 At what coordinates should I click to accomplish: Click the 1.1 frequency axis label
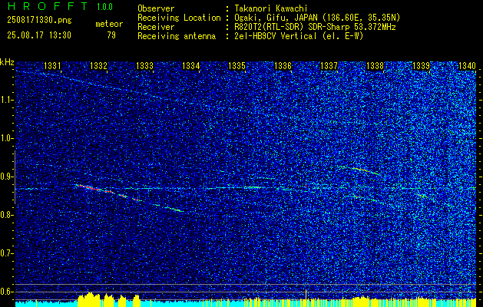(x=6, y=100)
